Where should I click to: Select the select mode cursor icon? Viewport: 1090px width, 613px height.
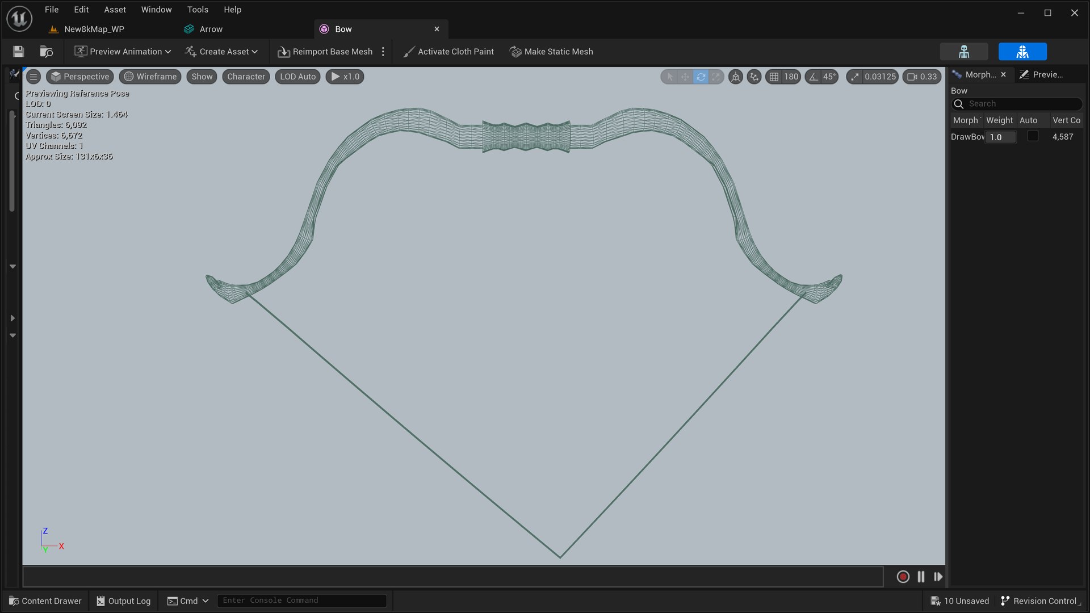coord(670,77)
